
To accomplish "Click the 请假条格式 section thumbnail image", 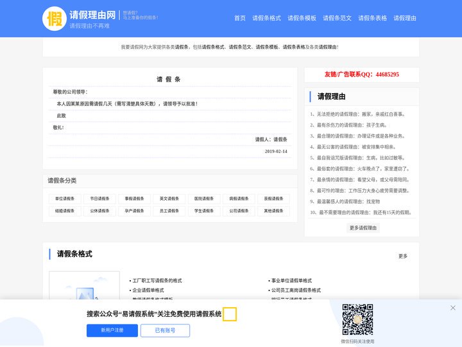I will (x=84, y=285).
